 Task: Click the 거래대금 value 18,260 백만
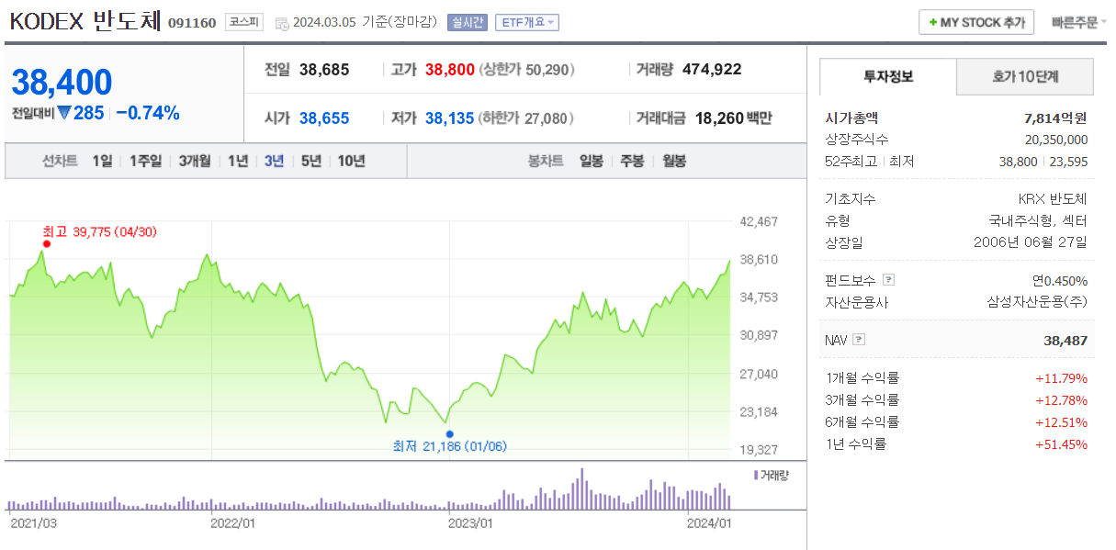734,118
